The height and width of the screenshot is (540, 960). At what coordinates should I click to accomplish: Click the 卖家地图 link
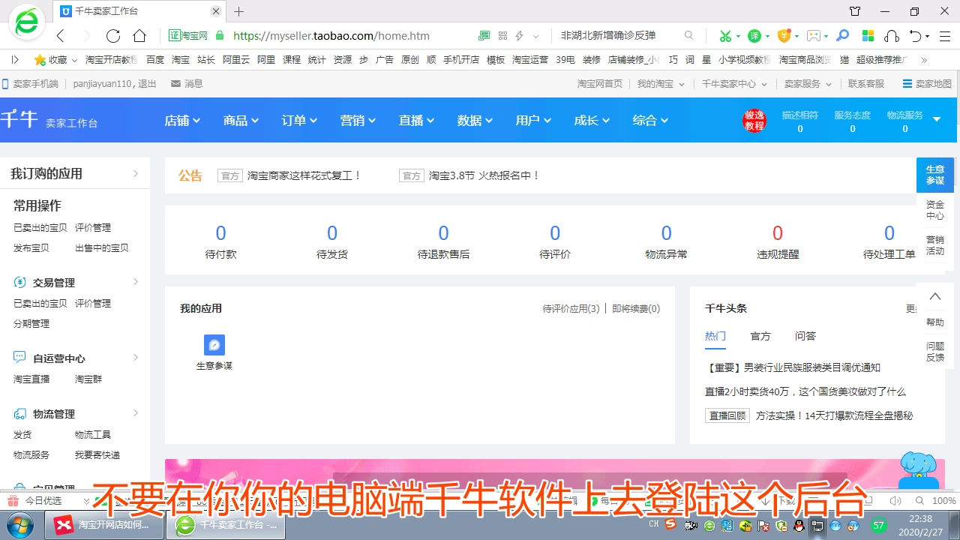click(x=928, y=84)
